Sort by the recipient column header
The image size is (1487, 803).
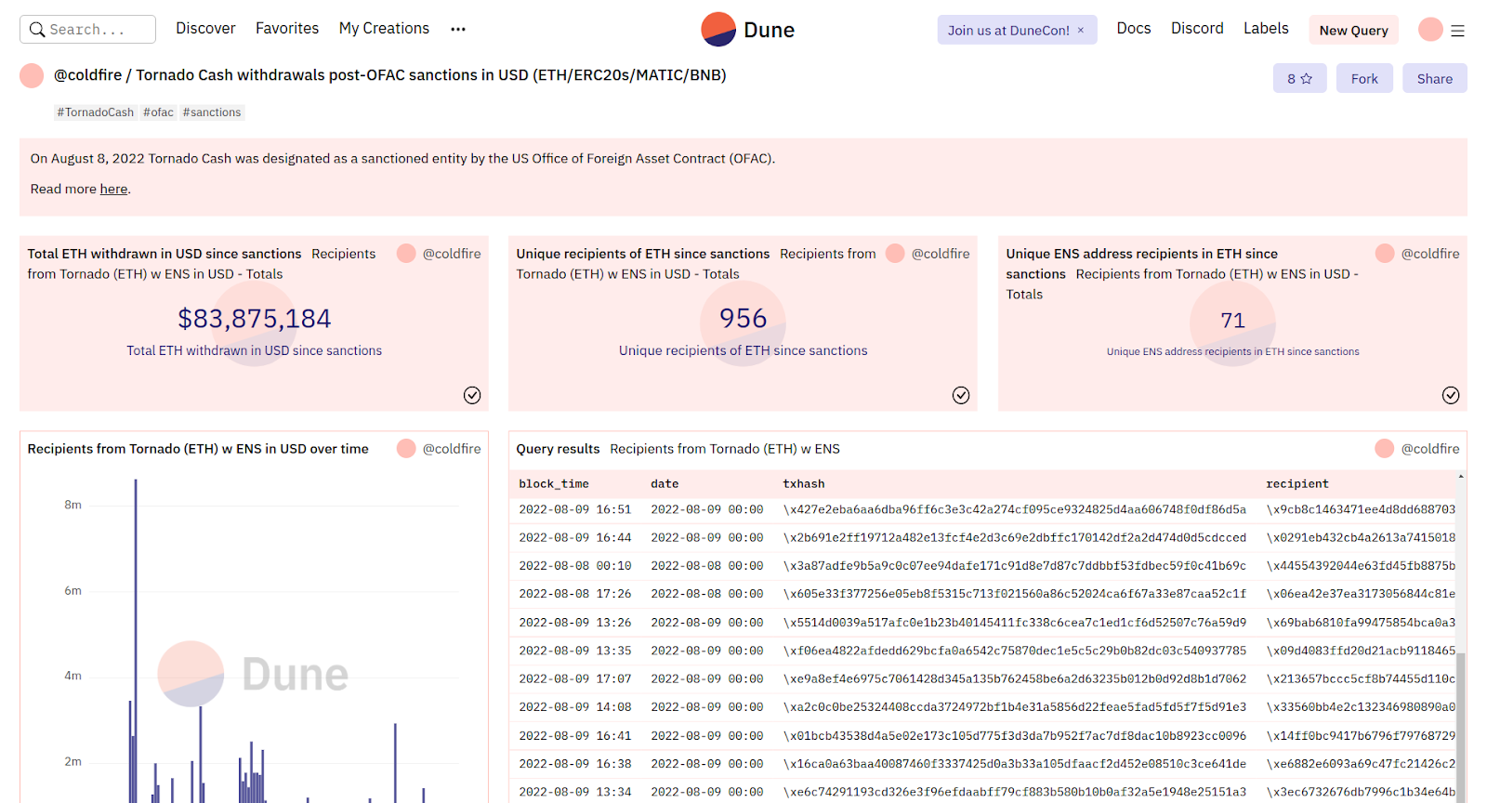pos(1297,484)
